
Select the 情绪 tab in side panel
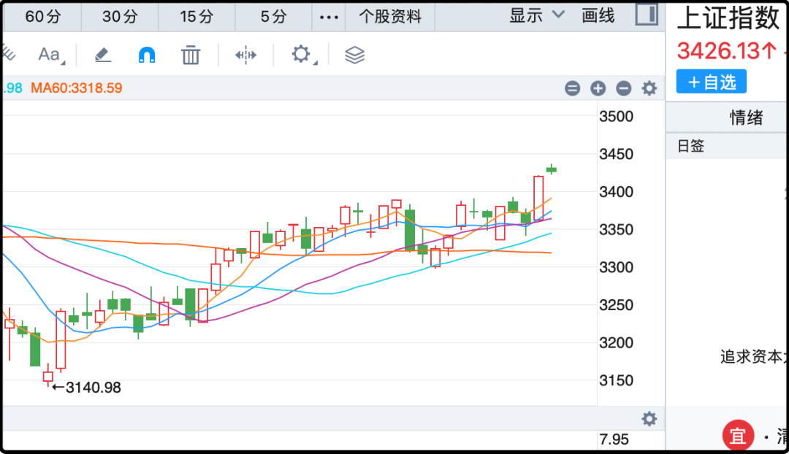pyautogui.click(x=746, y=118)
